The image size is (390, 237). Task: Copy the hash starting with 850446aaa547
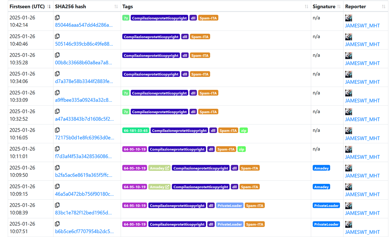tap(57, 18)
